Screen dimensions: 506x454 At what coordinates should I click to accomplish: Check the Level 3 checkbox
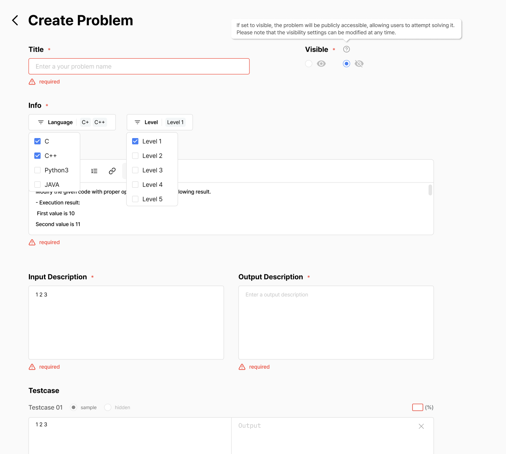tap(135, 170)
